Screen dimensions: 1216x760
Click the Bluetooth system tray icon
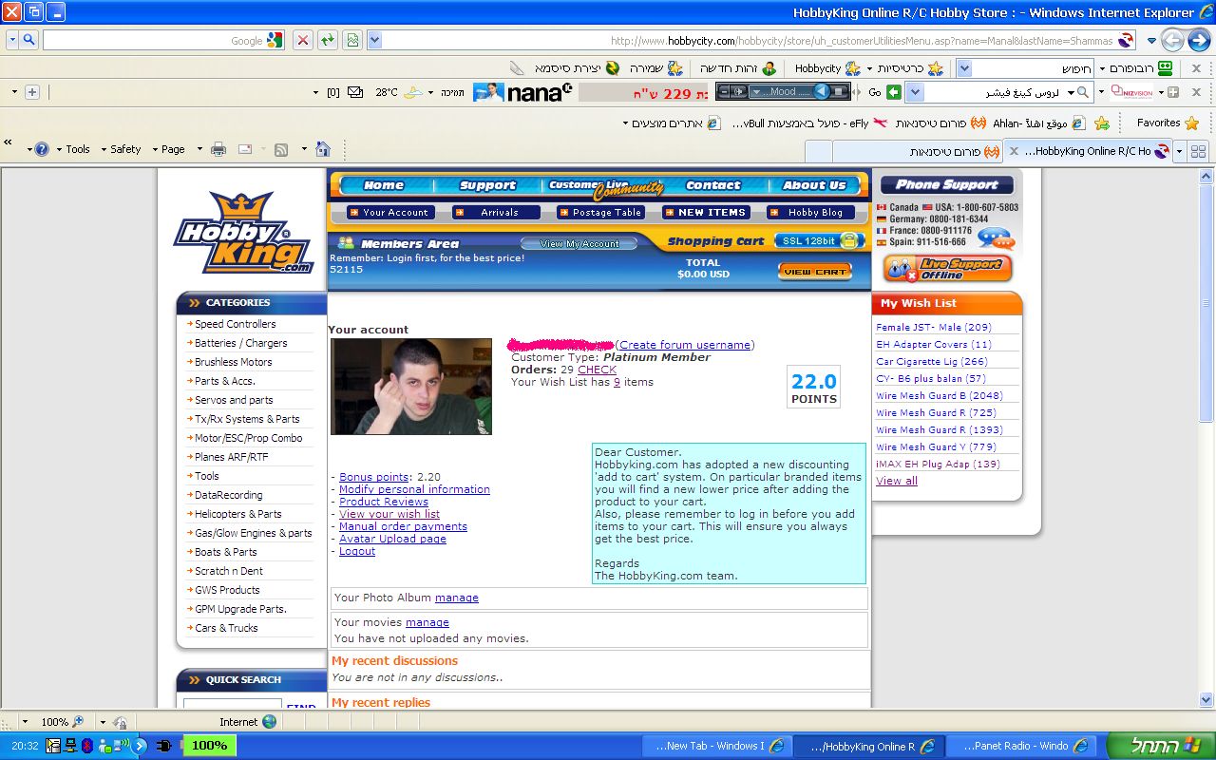tap(86, 746)
